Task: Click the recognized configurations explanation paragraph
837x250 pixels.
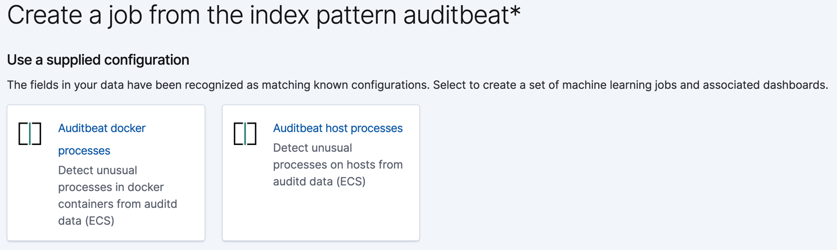Action: [x=417, y=85]
